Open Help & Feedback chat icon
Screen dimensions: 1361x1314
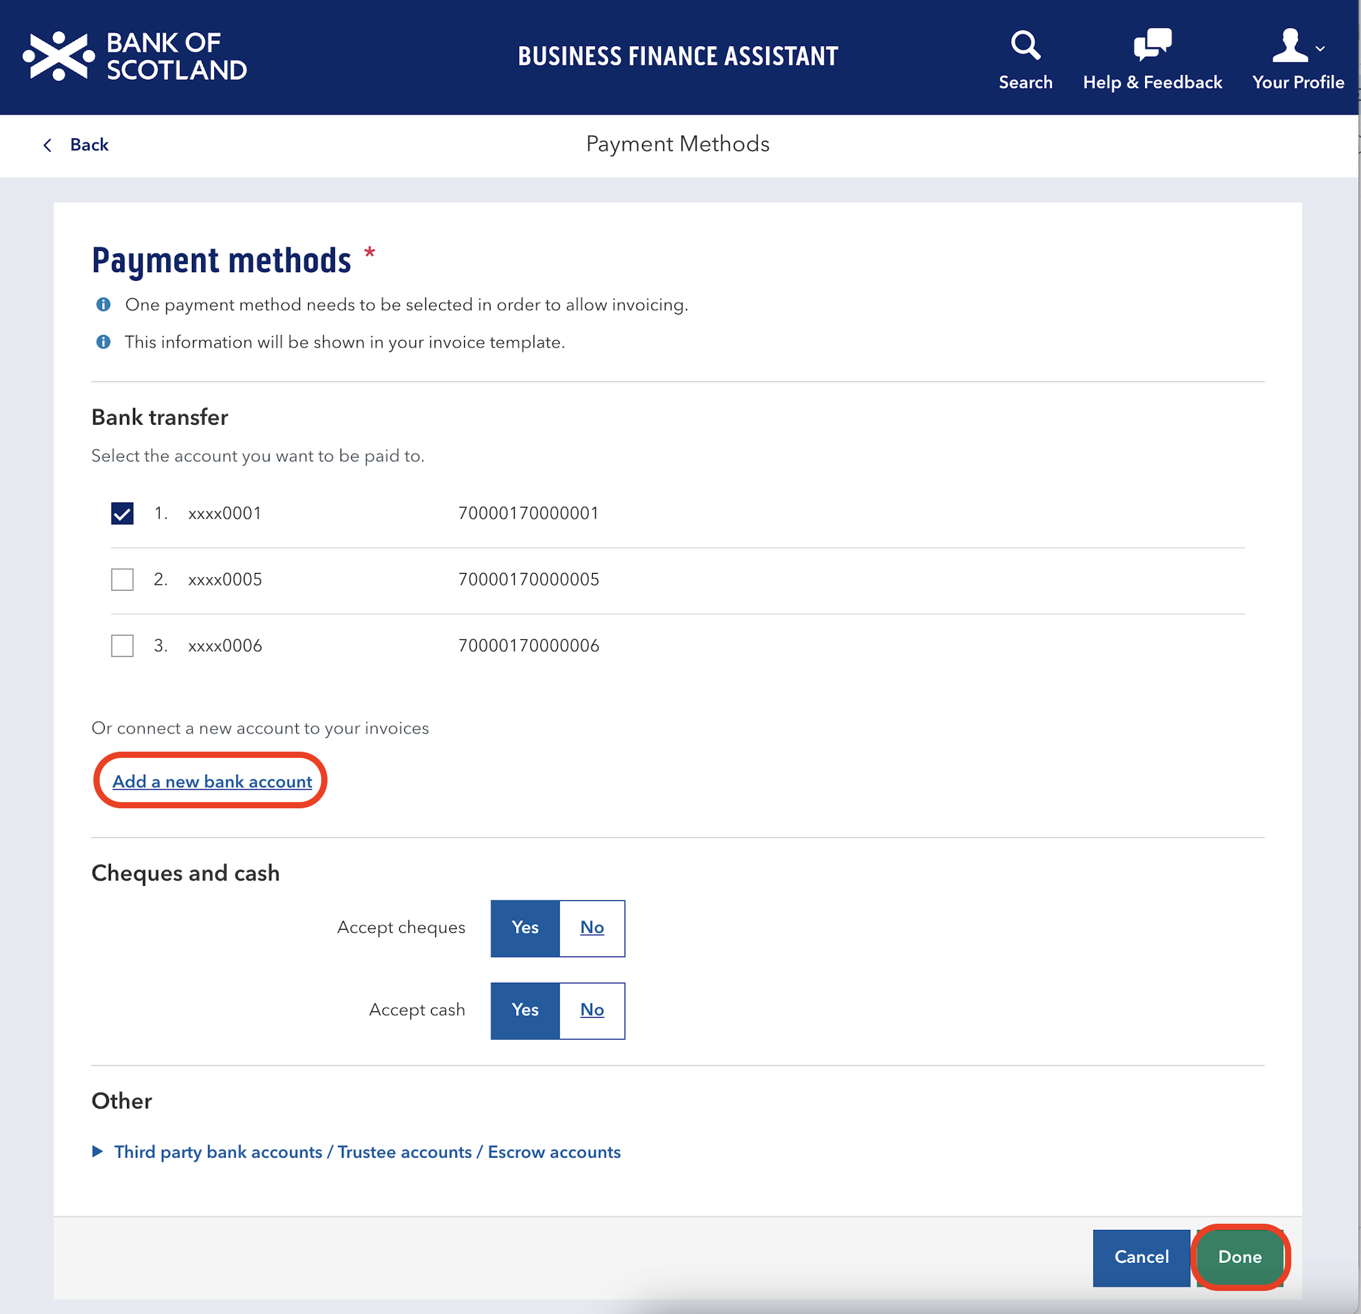(x=1152, y=45)
